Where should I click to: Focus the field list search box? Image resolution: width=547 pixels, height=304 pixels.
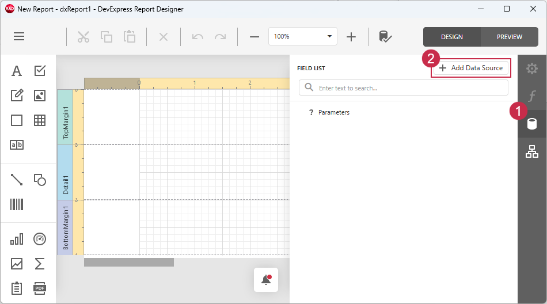[x=403, y=88]
